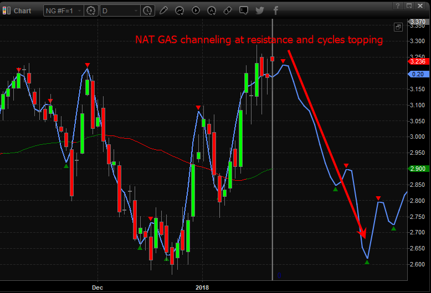
Task: Click the Dec label on the time axis
Action: point(98,287)
